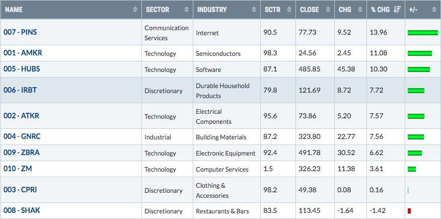The width and height of the screenshot is (441, 219).
Task: Select the 006 - IRBT row link
Action: click(20, 90)
